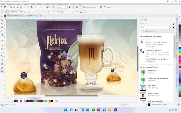Open the options gear icon in toolbar

(x=101, y=7)
